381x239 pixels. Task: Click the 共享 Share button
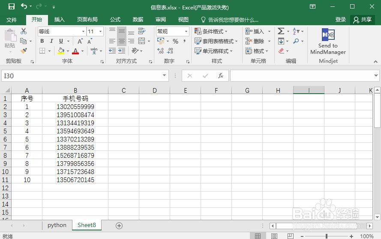(363, 20)
